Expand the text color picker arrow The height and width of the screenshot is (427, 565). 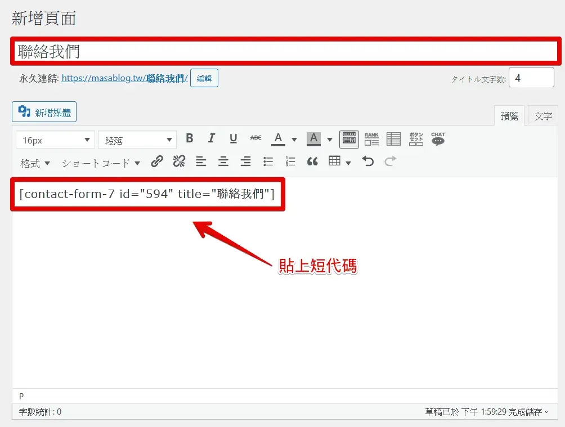(x=294, y=139)
